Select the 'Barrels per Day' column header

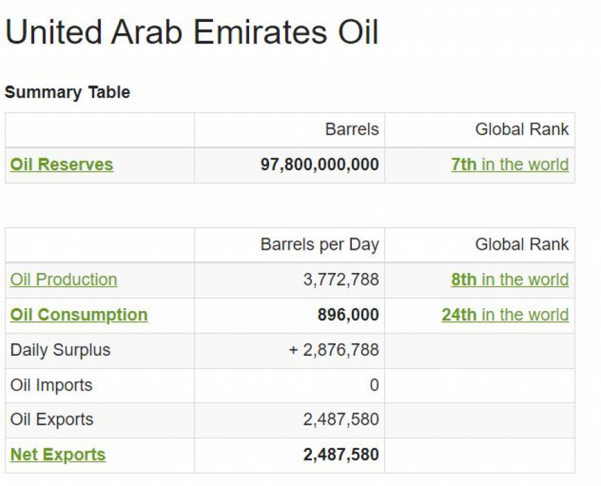pyautogui.click(x=319, y=245)
